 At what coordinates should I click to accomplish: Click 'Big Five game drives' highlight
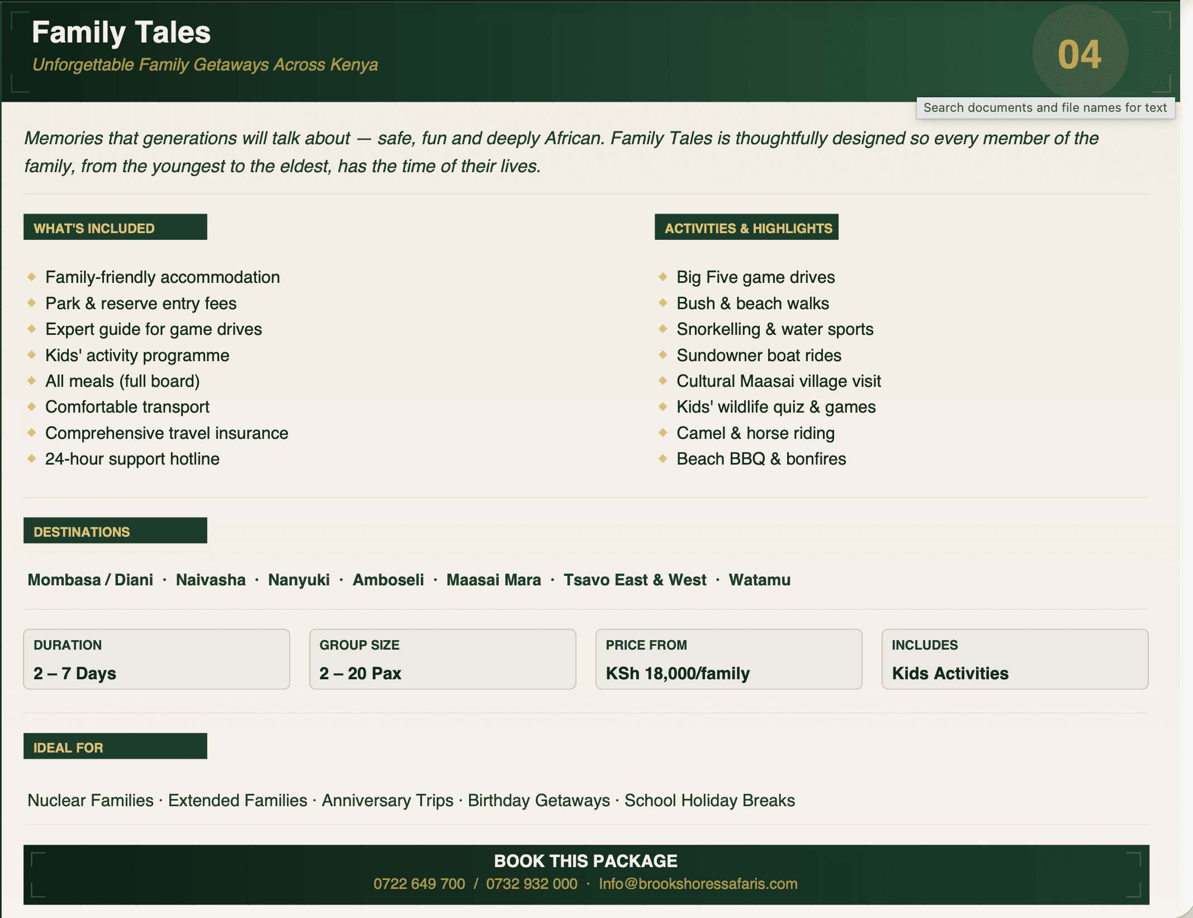tap(756, 277)
